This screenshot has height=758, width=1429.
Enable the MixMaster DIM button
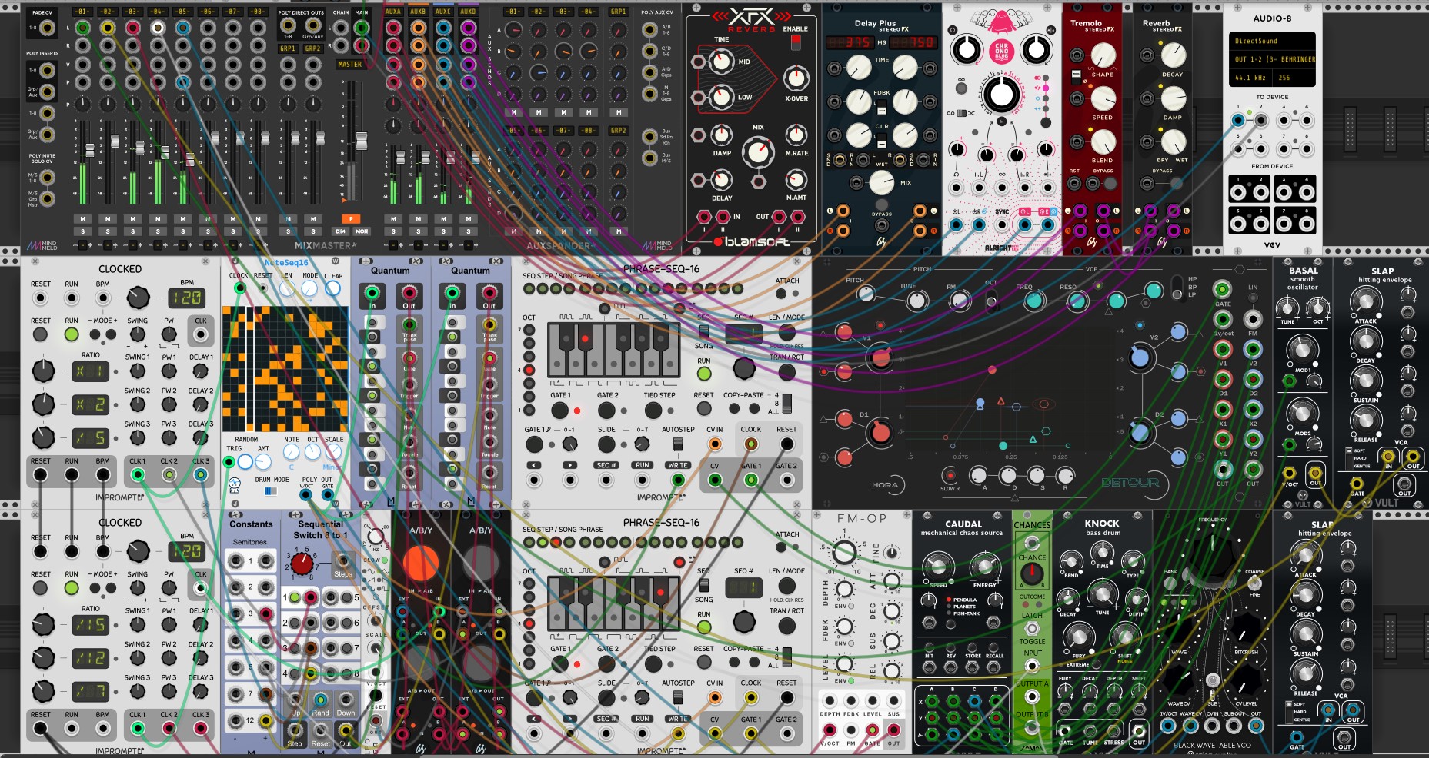339,231
